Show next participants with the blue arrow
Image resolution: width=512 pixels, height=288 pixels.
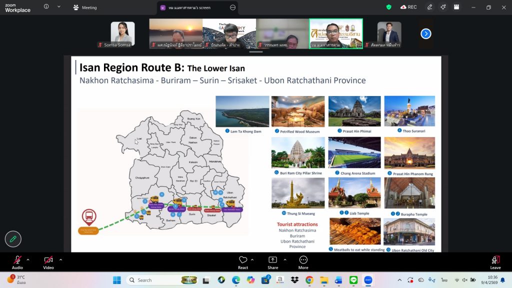(x=425, y=33)
